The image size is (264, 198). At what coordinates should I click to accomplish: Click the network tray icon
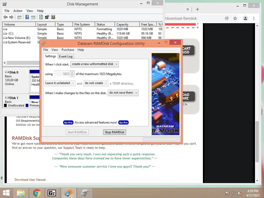tap(234, 193)
